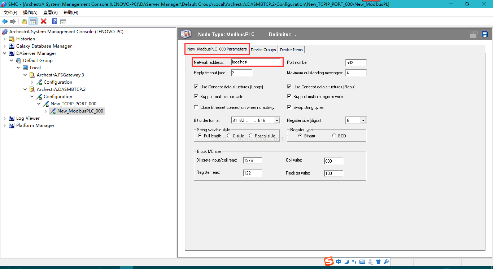The height and width of the screenshot is (269, 493).
Task: Click the moon icon in the IME bar
Action: click(x=346, y=262)
